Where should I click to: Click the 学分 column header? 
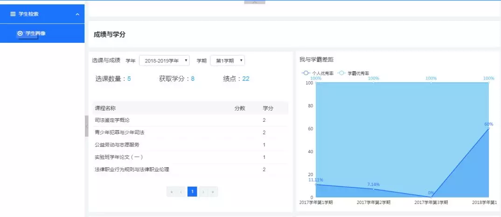[x=268, y=108]
